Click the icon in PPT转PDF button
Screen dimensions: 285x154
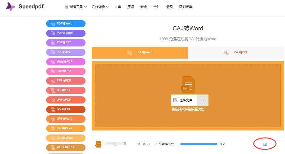[x=53, y=81]
